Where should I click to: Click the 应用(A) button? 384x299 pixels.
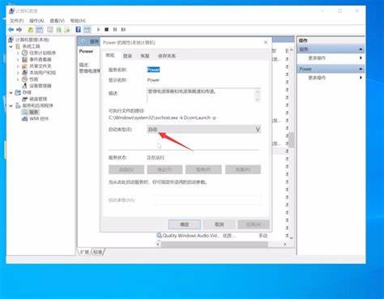coord(254,224)
